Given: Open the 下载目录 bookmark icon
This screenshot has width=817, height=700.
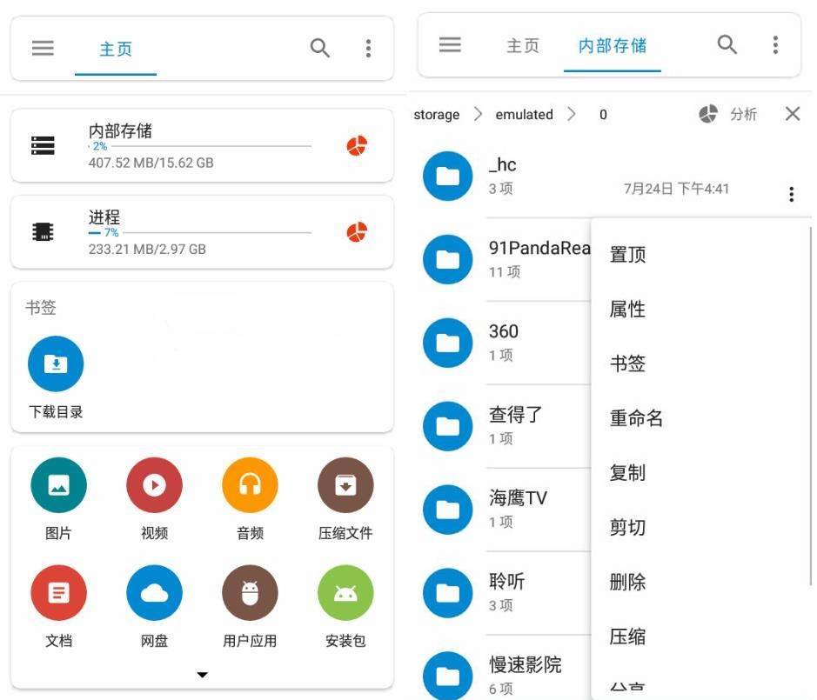Looking at the screenshot, I should click(56, 363).
